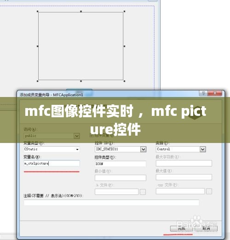Click the top-middle handle of the picture control
The height and width of the screenshot is (240, 230).
(81, 11)
